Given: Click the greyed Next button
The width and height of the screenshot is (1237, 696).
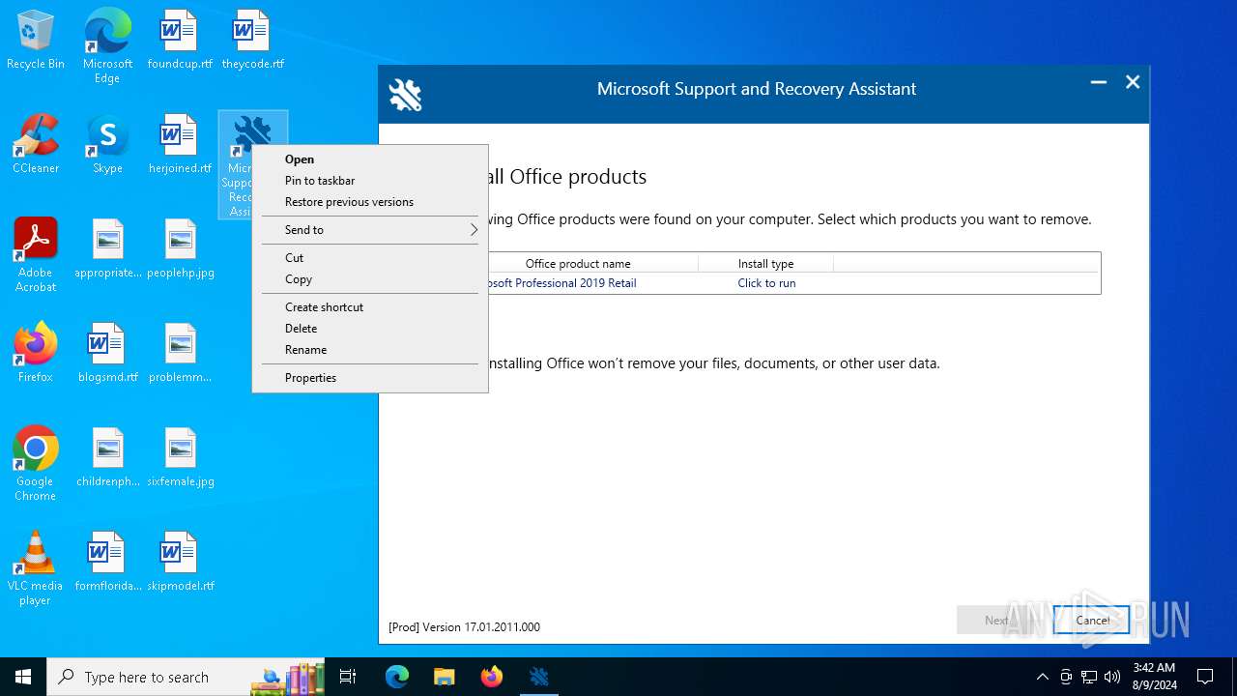Looking at the screenshot, I should point(995,621).
